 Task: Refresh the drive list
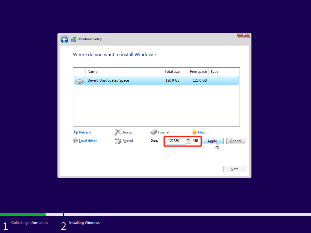tap(85, 132)
